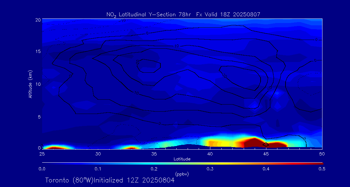The image size is (350, 187).
Task: Click the 0.3 tick label on the colorbar
Action: tap(210, 169)
